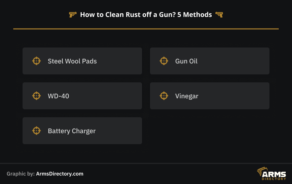This screenshot has height=184, width=292.
Task: Click the crosshair icon beside WD-40
Action: tap(36, 96)
